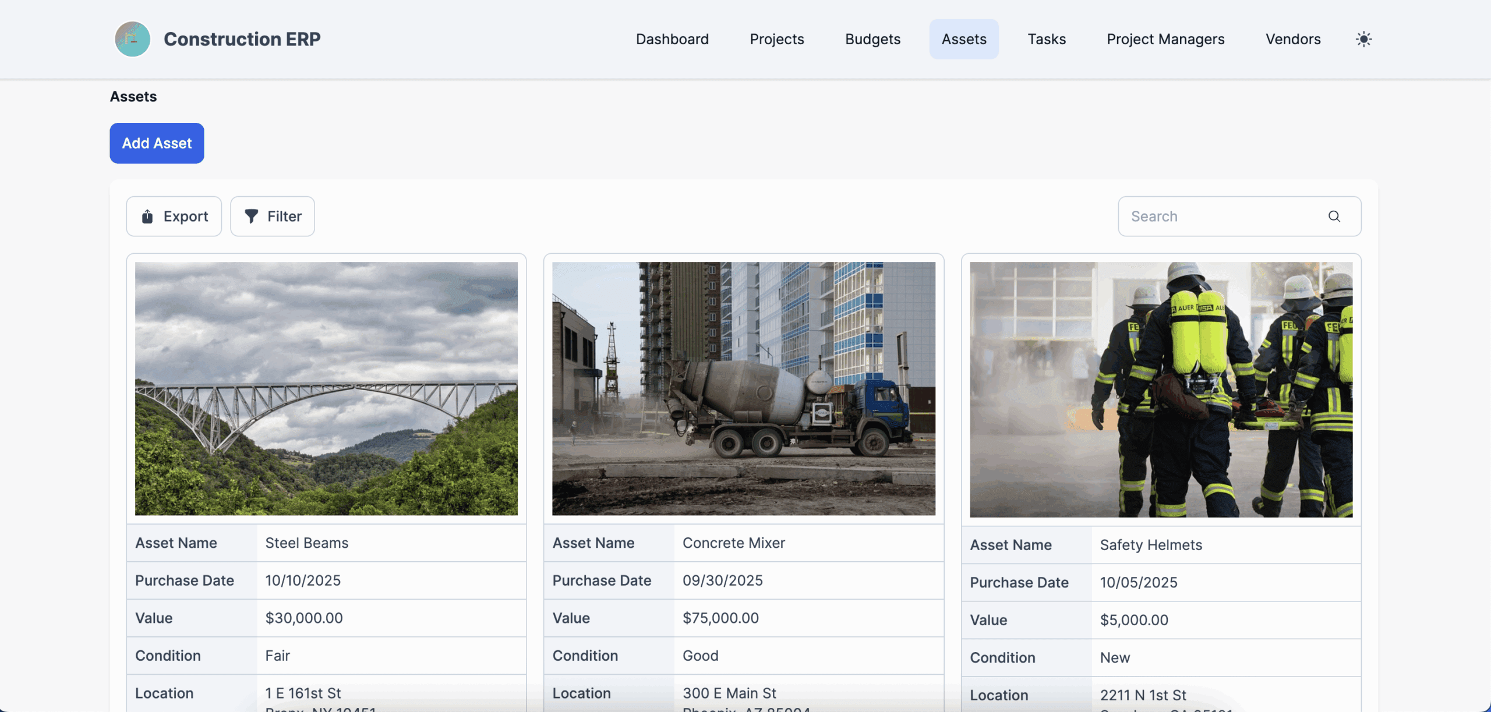
Task: Open the Concrete Mixer truck image
Action: pos(743,388)
